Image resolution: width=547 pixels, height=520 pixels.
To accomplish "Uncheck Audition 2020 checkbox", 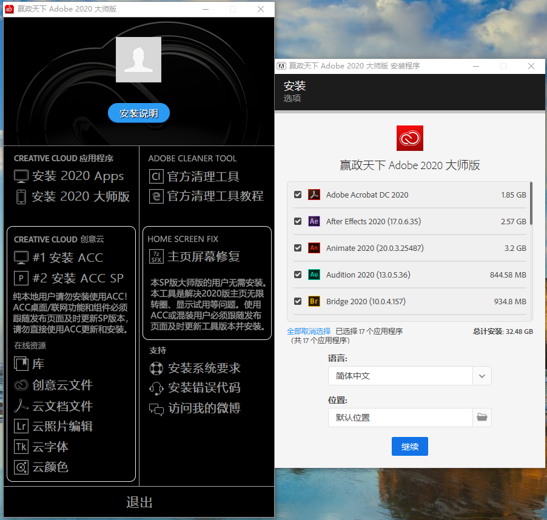I will pos(298,275).
